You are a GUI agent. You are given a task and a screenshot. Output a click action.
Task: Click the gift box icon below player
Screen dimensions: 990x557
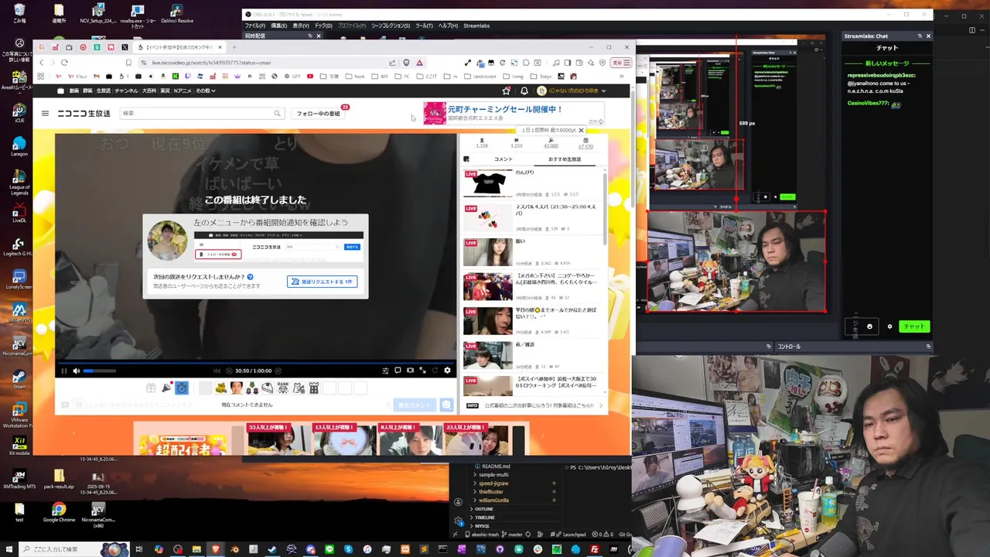[151, 388]
